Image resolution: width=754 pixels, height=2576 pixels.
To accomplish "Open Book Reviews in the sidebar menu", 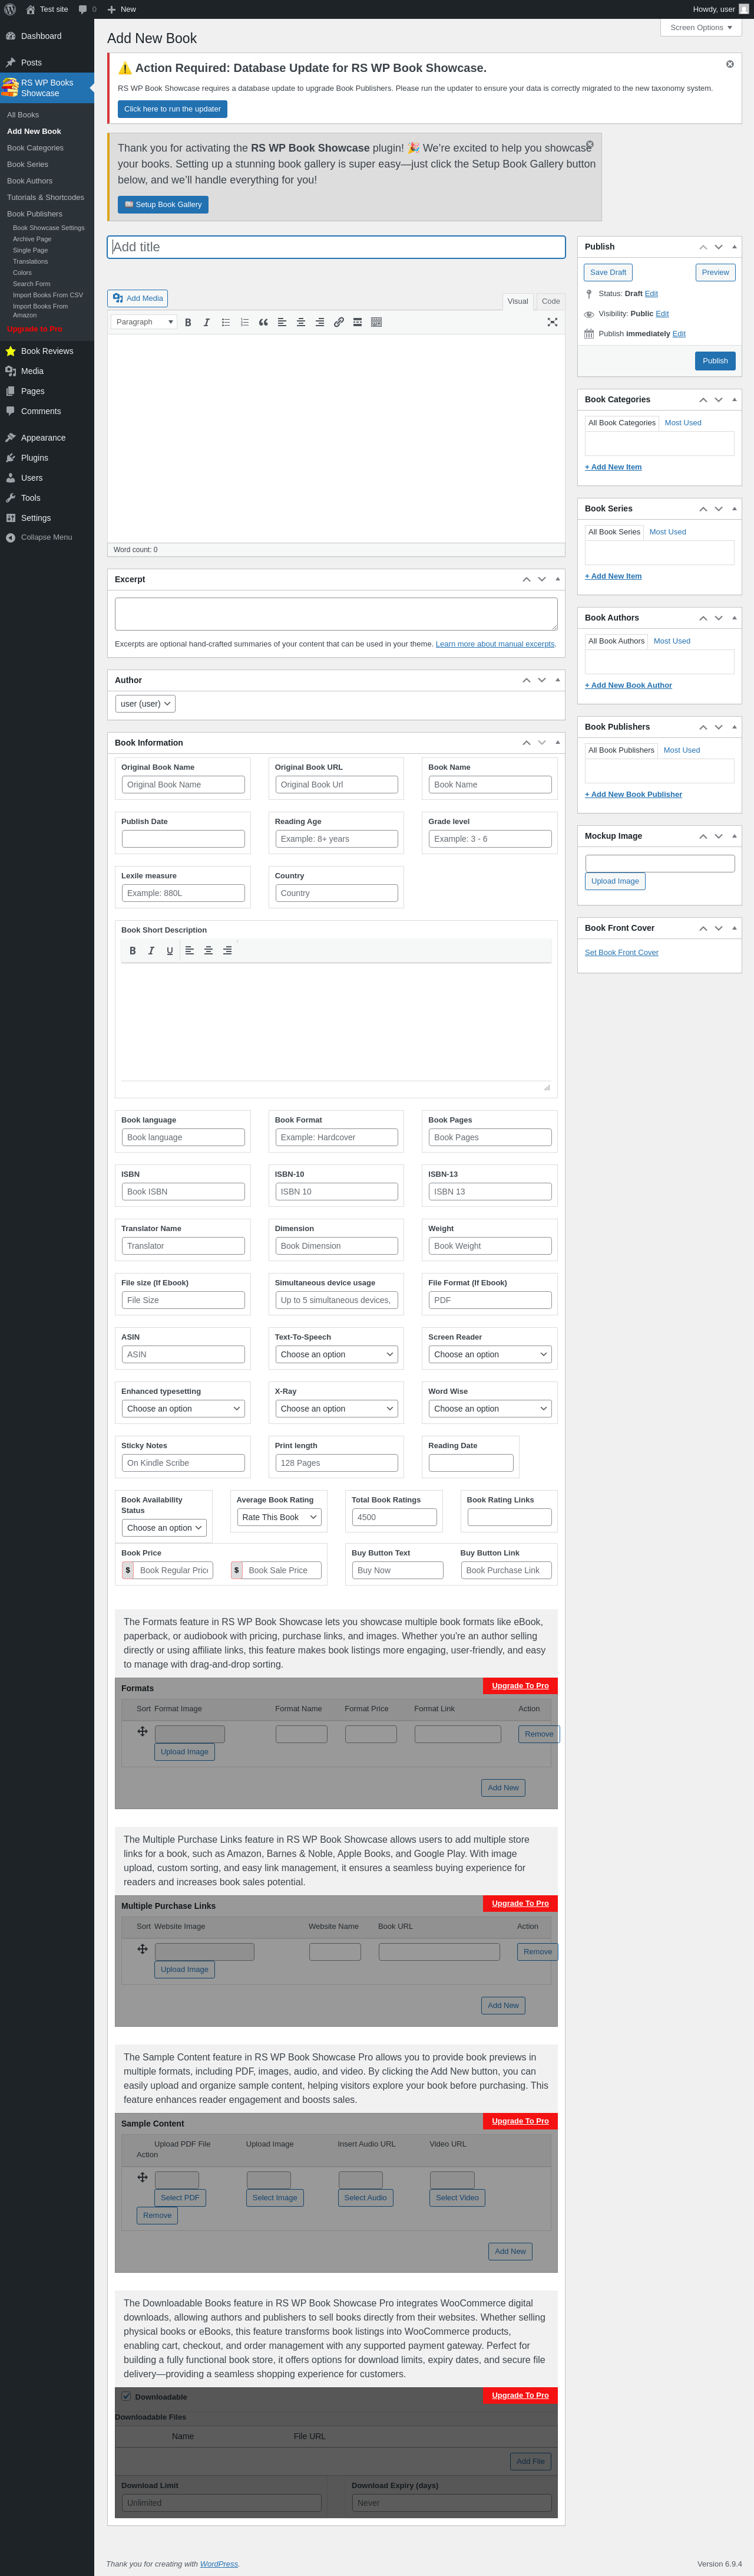I will click(47, 351).
